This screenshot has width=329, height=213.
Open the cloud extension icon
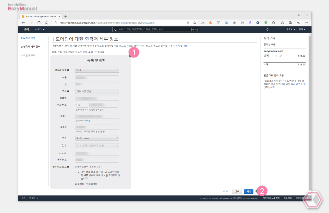[x=203, y=23]
